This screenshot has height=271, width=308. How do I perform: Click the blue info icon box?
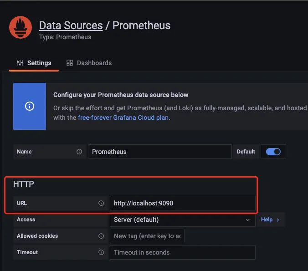[30, 106]
